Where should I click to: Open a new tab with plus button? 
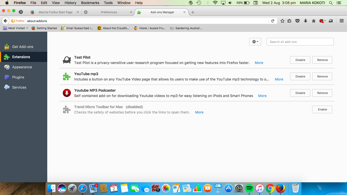tap(193, 12)
